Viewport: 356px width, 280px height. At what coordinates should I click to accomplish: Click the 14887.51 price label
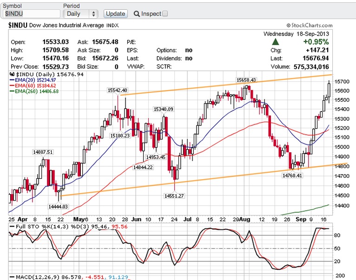(43, 152)
